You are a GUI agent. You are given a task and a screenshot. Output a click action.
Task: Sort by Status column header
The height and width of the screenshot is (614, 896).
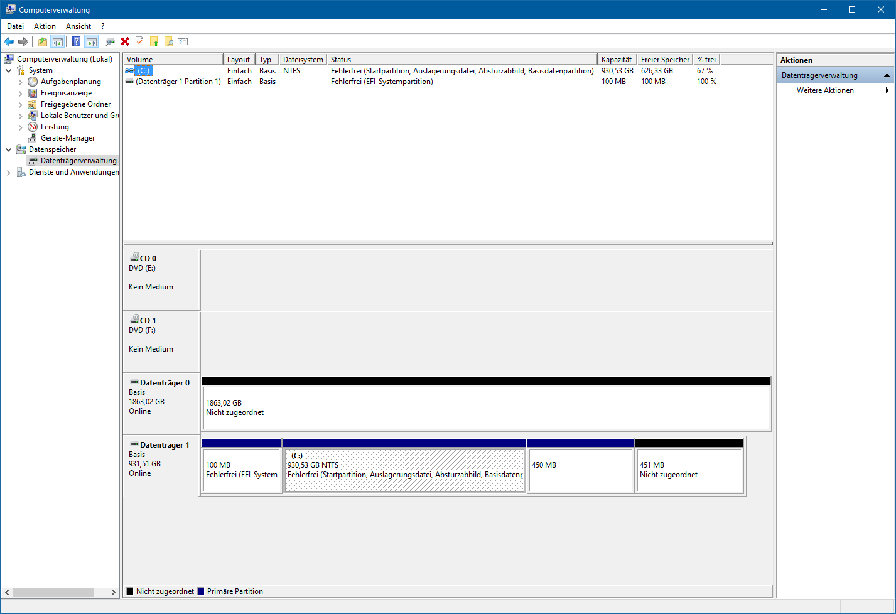[x=462, y=59]
